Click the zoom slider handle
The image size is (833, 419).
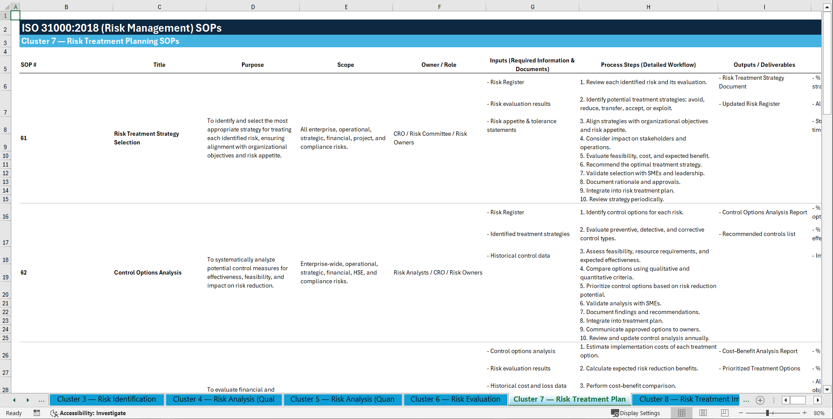pos(767,413)
